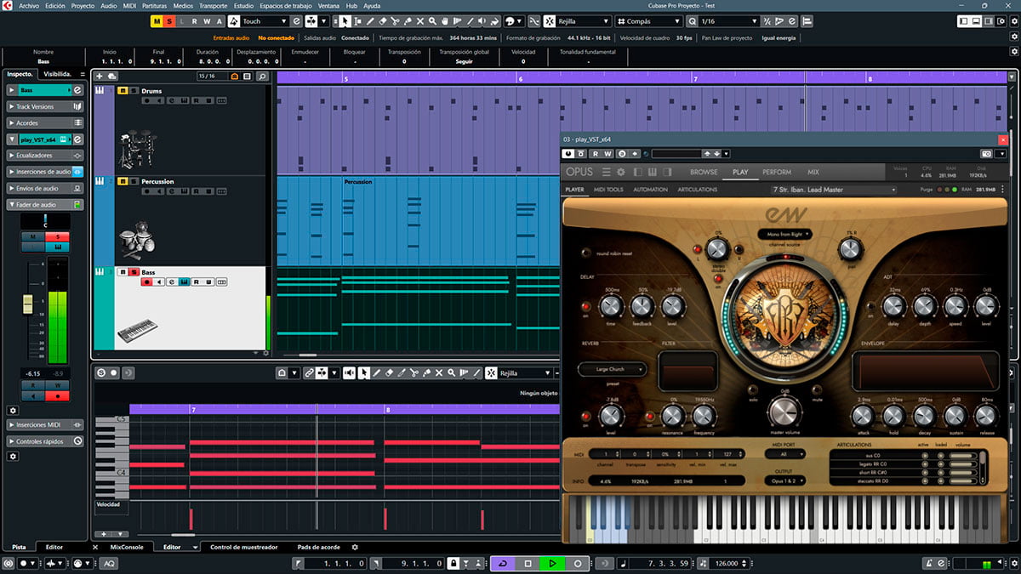Solo the Drums track
Viewport: 1021px width, 574px height.
click(133, 90)
